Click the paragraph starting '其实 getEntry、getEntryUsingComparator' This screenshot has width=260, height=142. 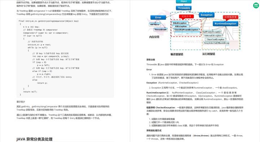(x=63, y=108)
